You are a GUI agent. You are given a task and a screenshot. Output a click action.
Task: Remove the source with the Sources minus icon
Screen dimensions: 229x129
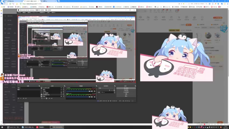click(44, 98)
